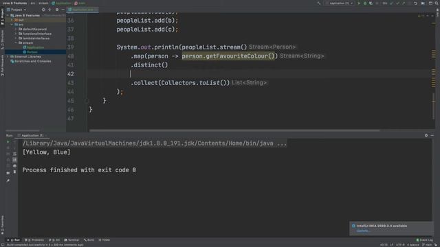Viewport: 440px width, 247px height.
Task: Toggle the Favorites side tool window button
Action: pyautogui.click(x=2, y=225)
